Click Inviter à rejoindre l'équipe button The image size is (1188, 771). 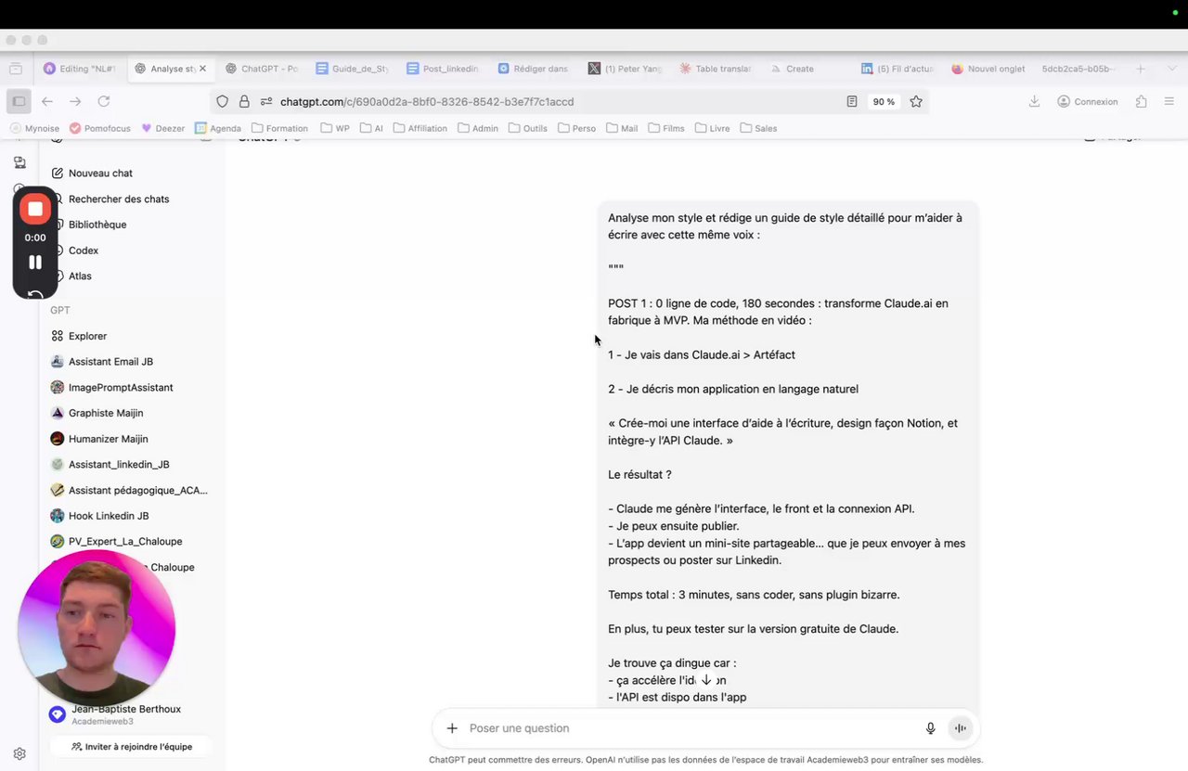130,746
